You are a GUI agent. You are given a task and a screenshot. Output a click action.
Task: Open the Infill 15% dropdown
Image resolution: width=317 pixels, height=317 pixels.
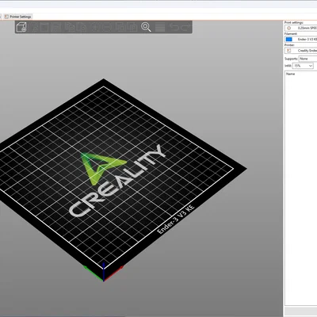303,66
